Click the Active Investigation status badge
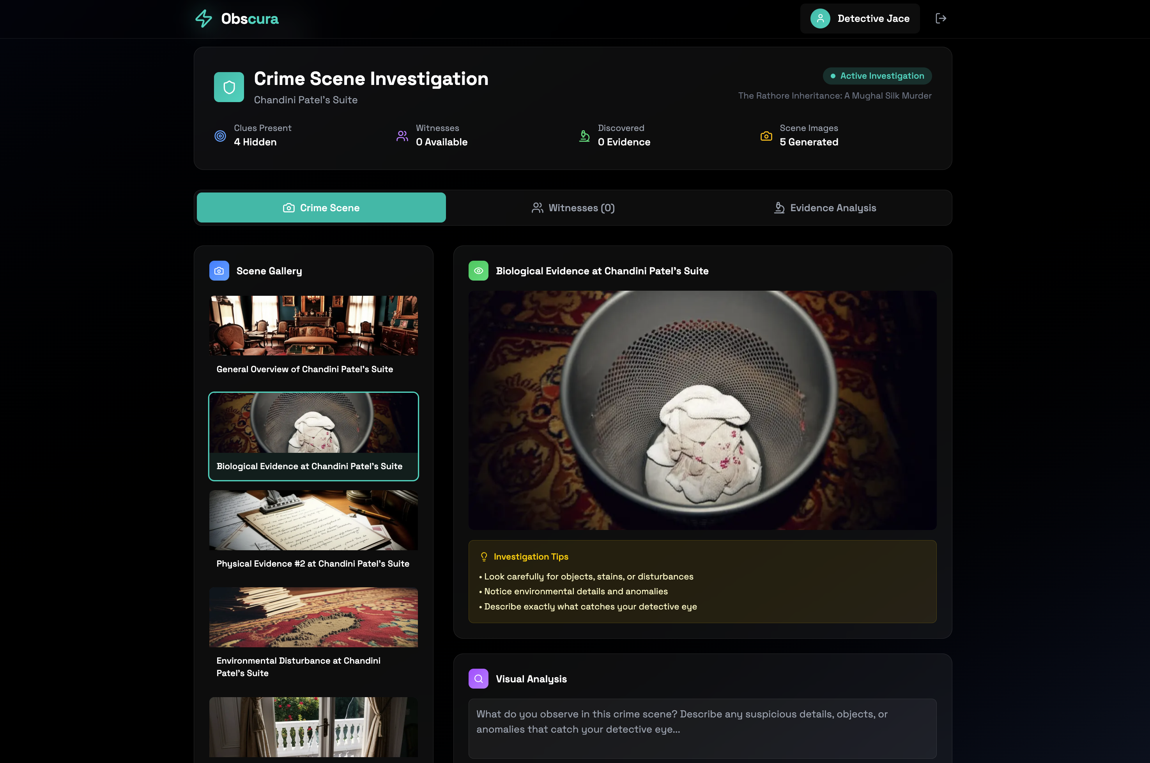This screenshot has width=1150, height=763. click(x=877, y=76)
